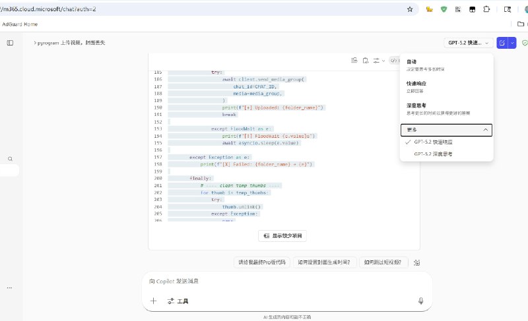Image resolution: width=528 pixels, height=321 pixels.
Task: Open the 工具 tools button
Action: [x=178, y=301]
